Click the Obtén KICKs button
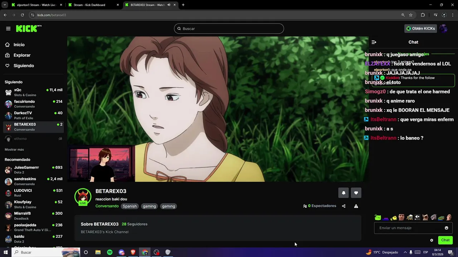458x257 pixels. click(421, 29)
